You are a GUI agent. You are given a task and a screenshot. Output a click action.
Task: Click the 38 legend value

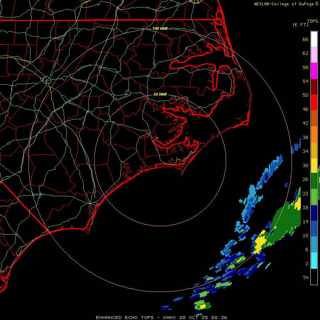point(305,137)
